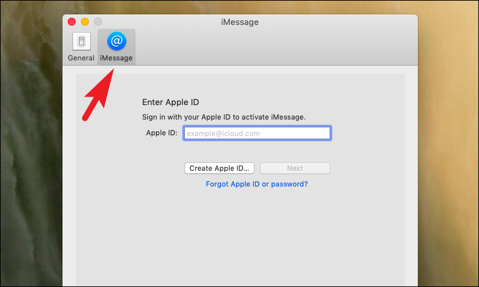This screenshot has height=287, width=479.
Task: Click the disabled Next button
Action: (x=295, y=168)
